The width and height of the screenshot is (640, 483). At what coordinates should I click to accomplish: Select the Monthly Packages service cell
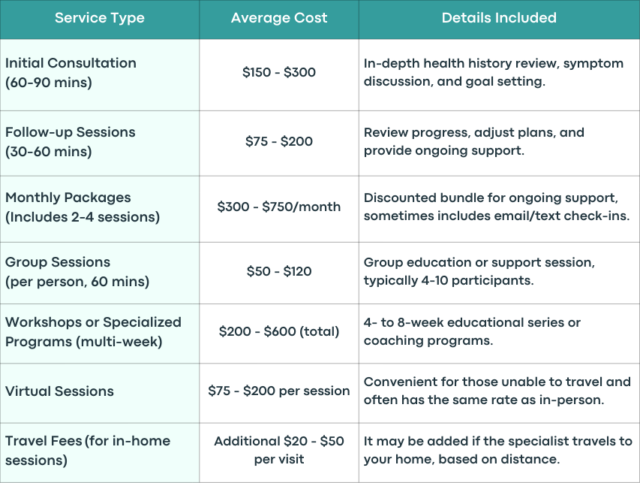coord(100,209)
